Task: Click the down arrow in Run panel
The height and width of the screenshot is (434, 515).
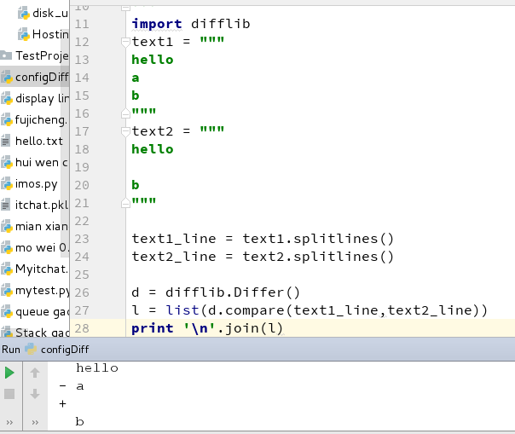Action: click(35, 394)
